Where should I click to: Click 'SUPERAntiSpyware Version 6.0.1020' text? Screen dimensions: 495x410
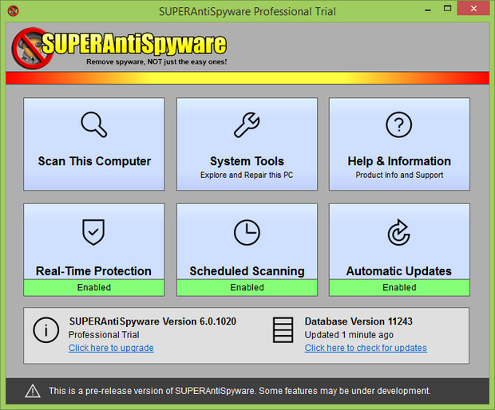tap(152, 321)
